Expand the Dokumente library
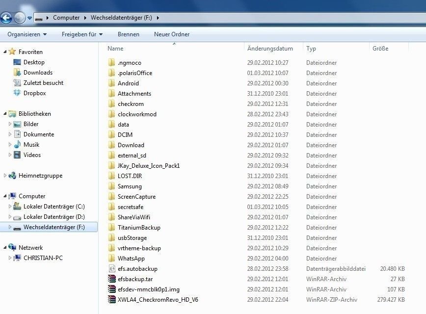The image size is (426, 314). coord(10,134)
